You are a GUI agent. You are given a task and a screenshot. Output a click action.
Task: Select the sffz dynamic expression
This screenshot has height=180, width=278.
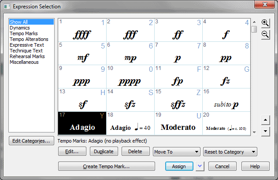[x=178, y=100]
